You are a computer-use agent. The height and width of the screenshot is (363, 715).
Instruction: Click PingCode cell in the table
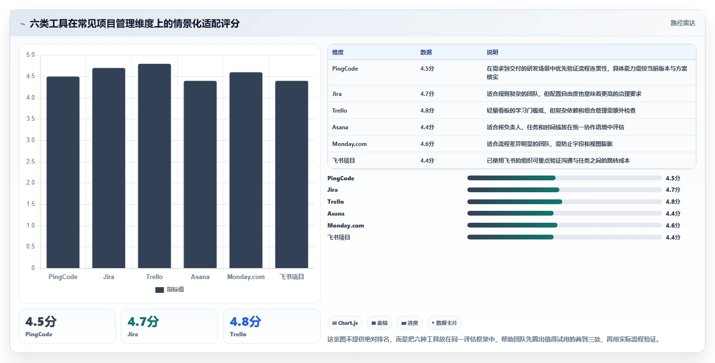pos(345,69)
